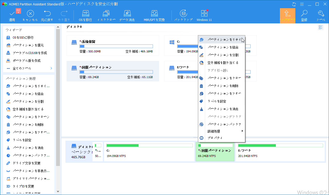This screenshot has height=195, width=329.
Task: Click the 系統保留 partition usage bar
Action: click(116, 46)
